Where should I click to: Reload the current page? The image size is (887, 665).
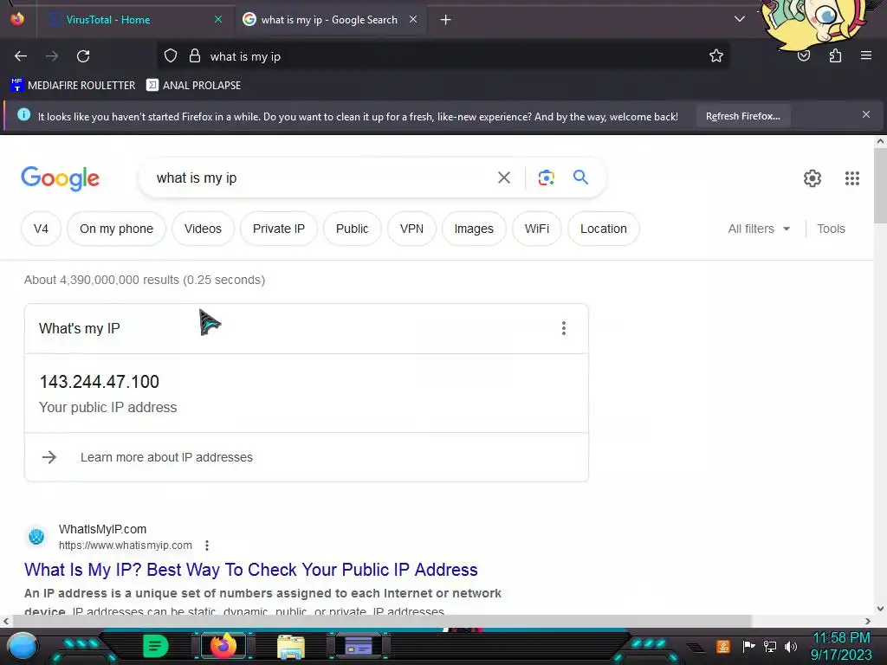click(x=83, y=56)
